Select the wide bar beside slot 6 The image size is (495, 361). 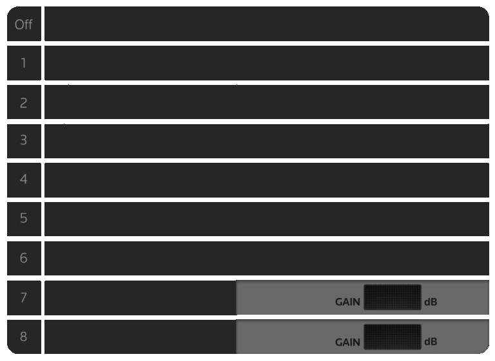(267, 259)
